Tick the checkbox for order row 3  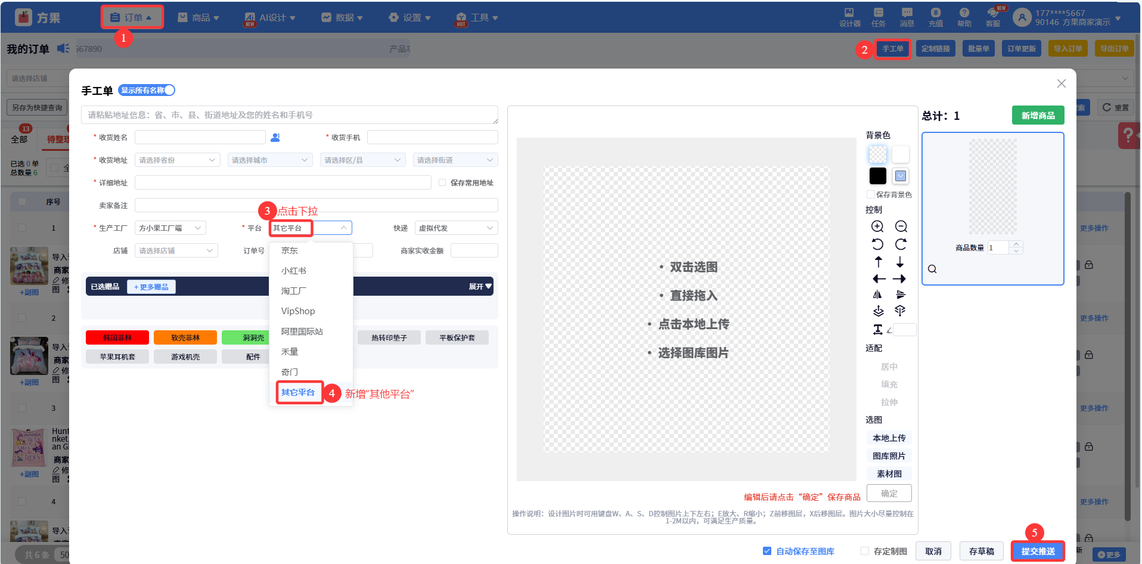pyautogui.click(x=22, y=408)
